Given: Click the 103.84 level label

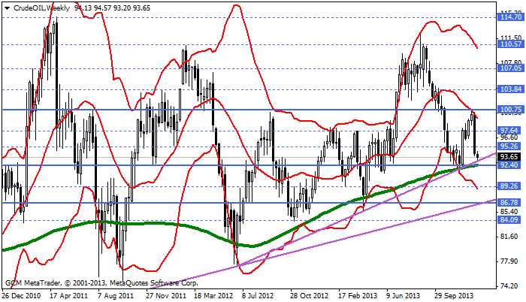Looking at the screenshot, I should (510, 89).
